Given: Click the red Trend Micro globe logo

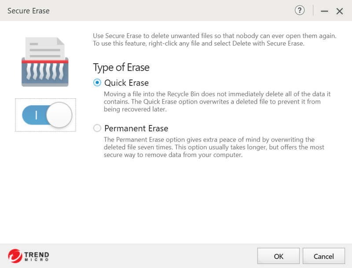Looking at the screenshot, I should [x=15, y=256].
